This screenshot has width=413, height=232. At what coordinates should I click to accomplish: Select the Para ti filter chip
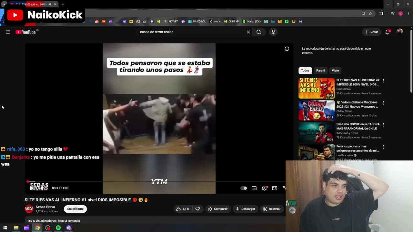point(320,71)
